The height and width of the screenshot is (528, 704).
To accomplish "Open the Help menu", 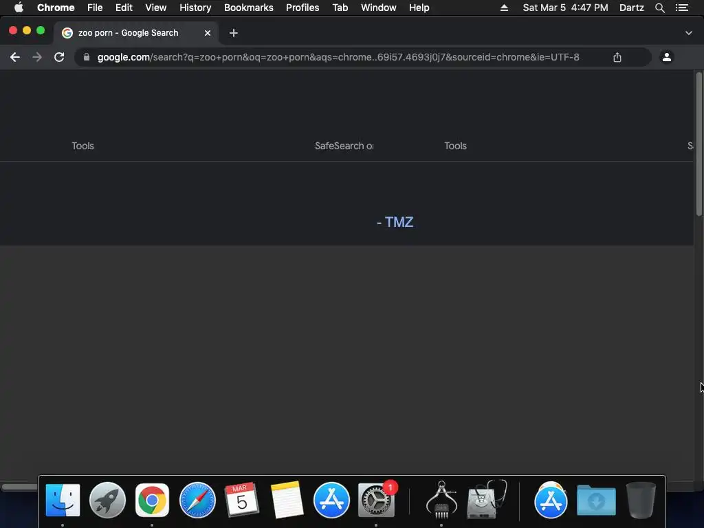I will coord(419,8).
